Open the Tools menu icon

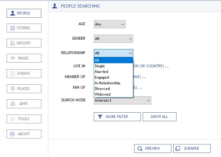13,119
